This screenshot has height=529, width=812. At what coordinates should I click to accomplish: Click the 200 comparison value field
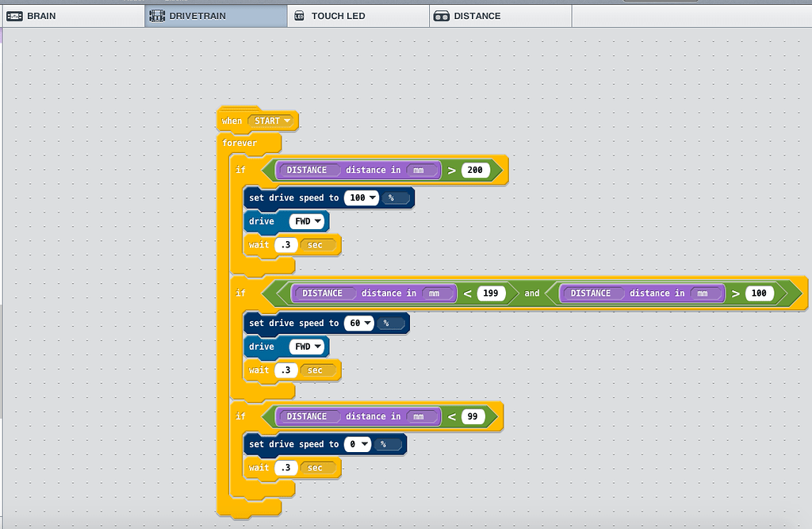(x=475, y=170)
